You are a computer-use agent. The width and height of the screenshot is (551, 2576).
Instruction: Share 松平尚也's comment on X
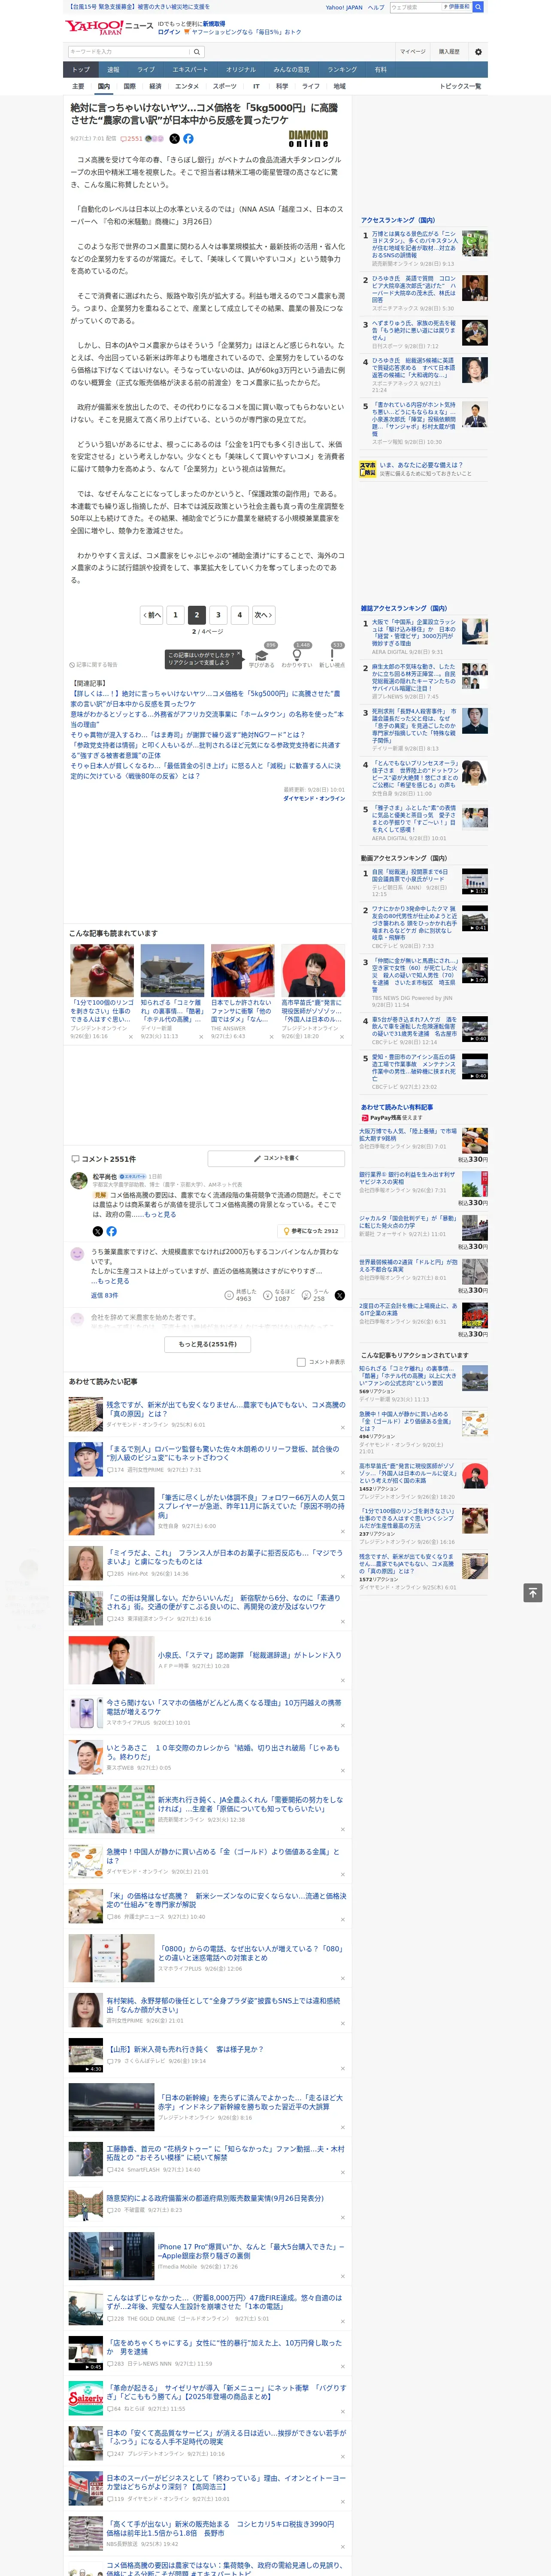coord(97,1231)
